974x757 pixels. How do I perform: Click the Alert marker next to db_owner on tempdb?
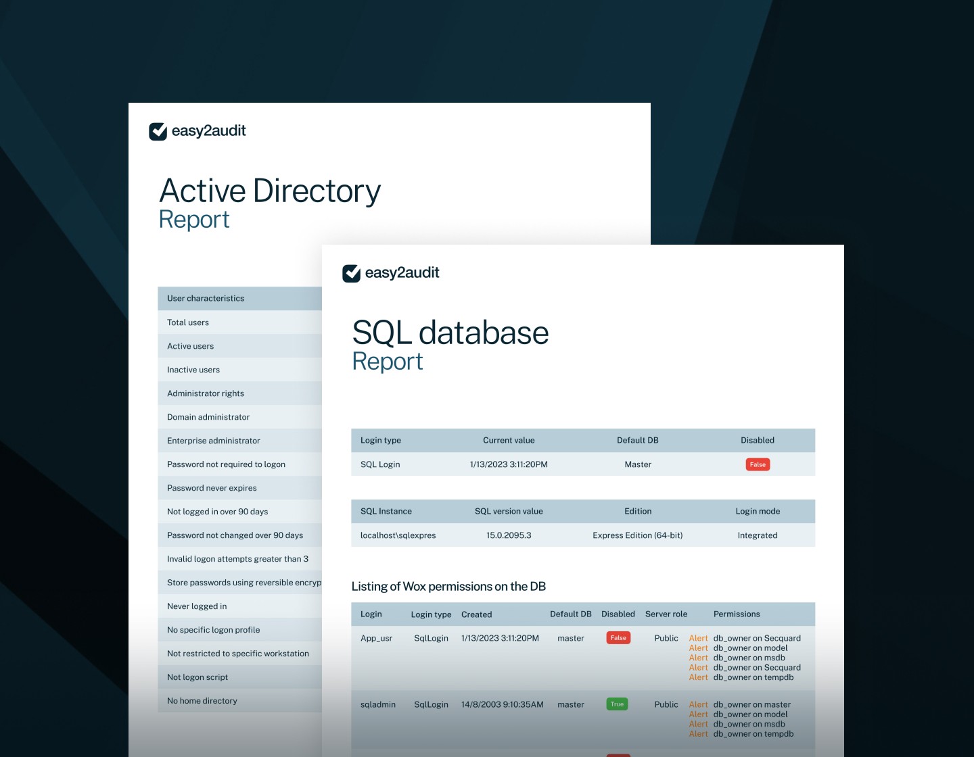698,677
